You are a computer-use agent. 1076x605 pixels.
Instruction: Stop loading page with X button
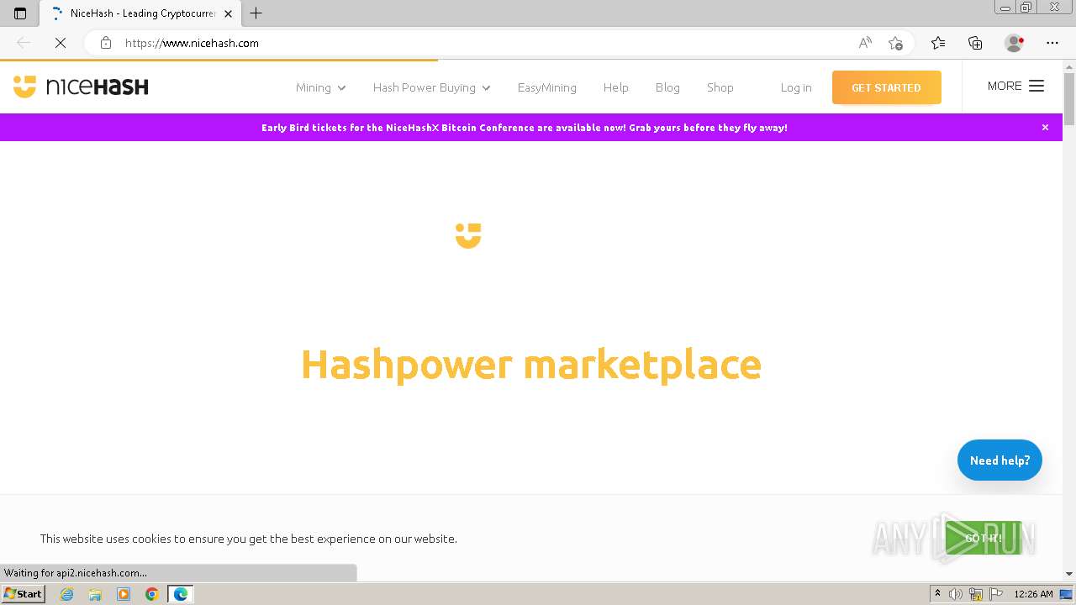[x=61, y=43]
